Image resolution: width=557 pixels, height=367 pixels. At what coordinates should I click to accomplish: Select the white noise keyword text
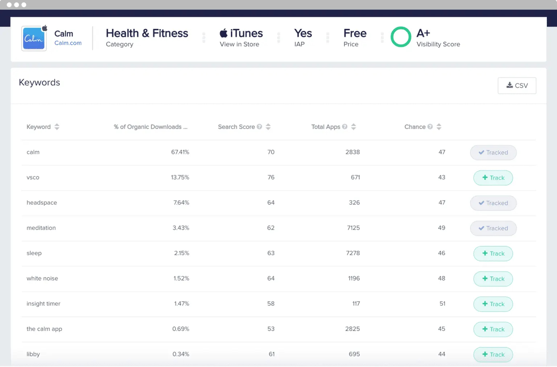(x=42, y=278)
